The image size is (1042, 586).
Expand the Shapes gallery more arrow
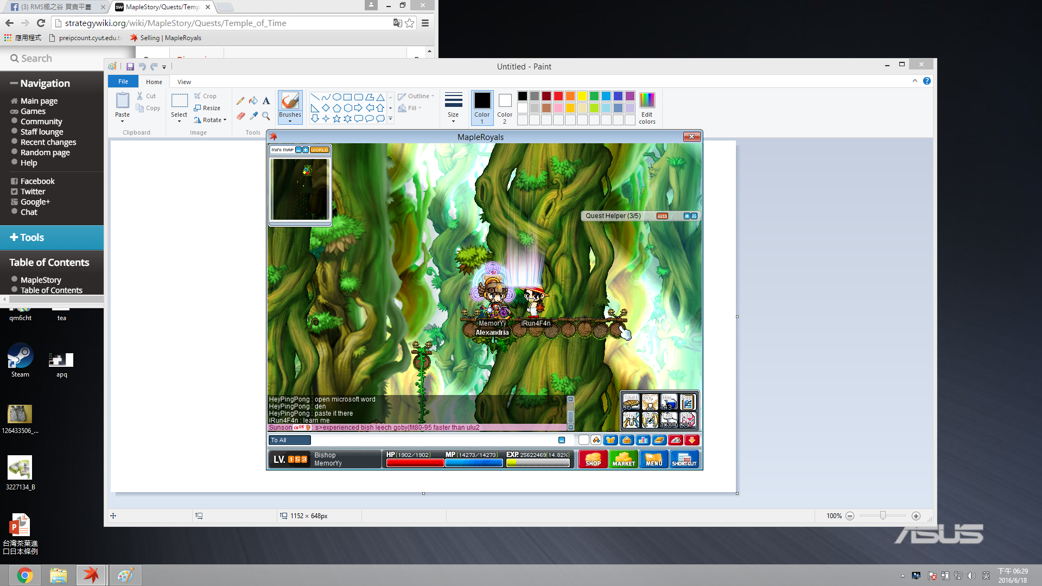tap(390, 118)
